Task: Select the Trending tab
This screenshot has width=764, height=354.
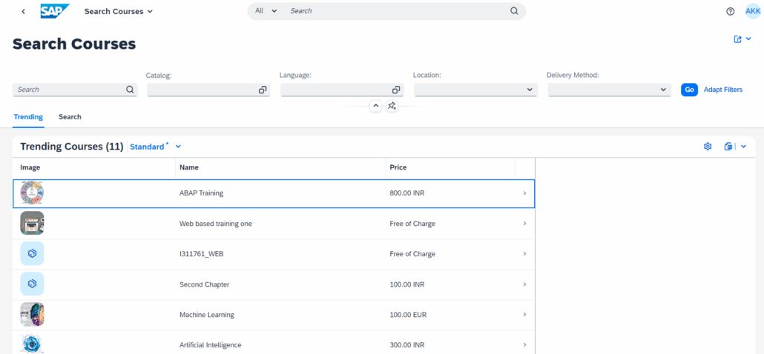Action: (28, 117)
